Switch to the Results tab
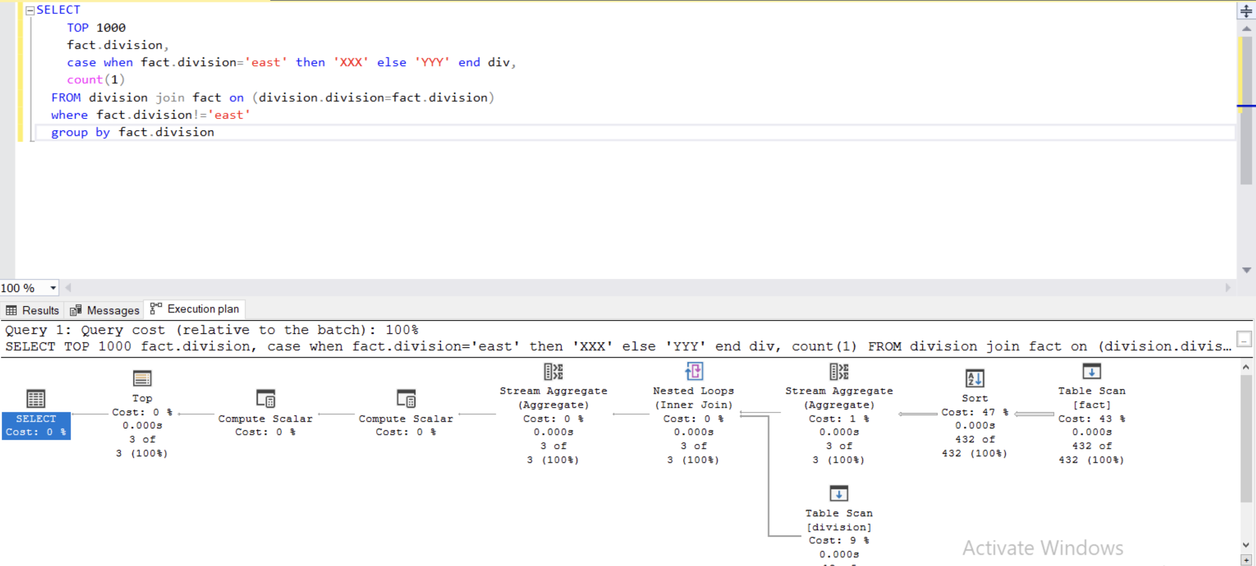The width and height of the screenshot is (1256, 566). pyautogui.click(x=32, y=310)
